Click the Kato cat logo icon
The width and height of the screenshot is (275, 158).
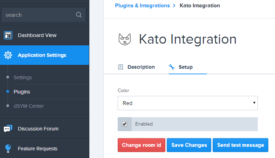tap(125, 39)
